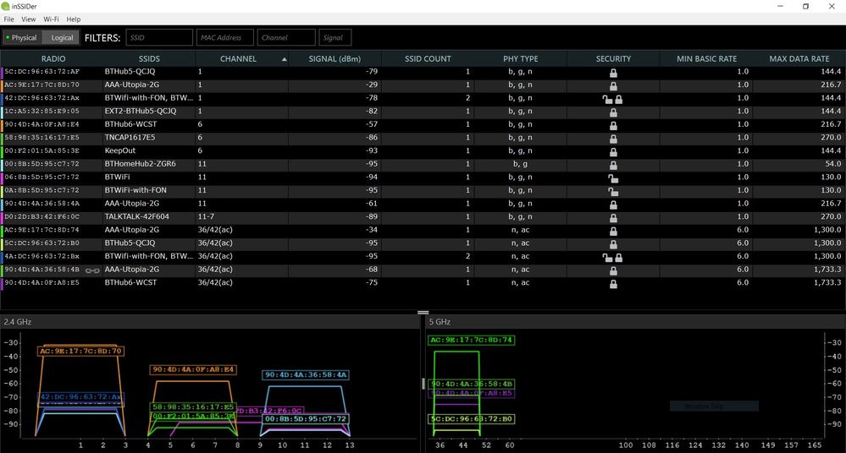
Task: Select the TNCAP1617E5 network
Action: (x=423, y=138)
